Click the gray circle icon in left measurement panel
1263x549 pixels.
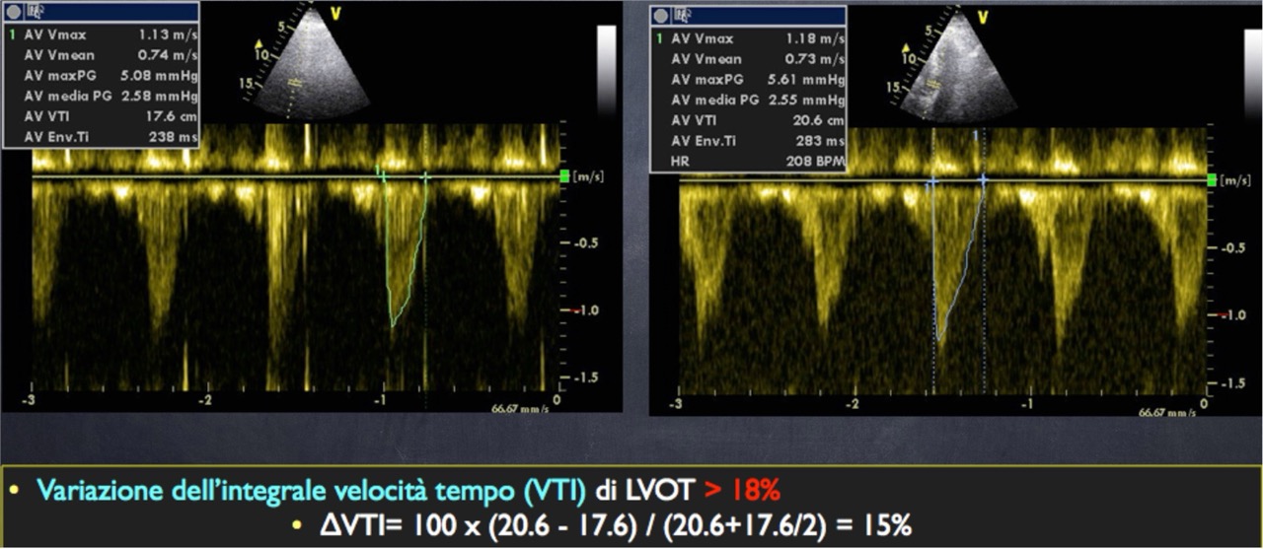[13, 12]
